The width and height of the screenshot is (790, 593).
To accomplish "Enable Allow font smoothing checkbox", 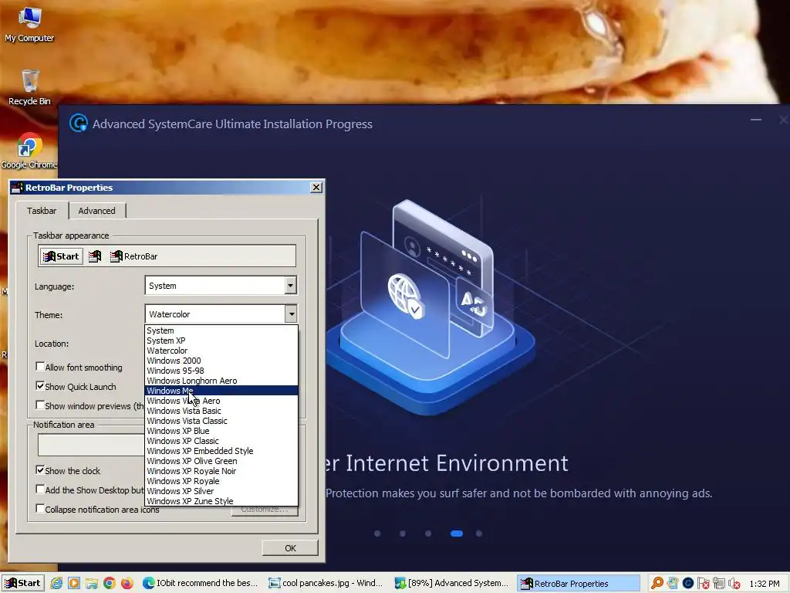I will (x=40, y=367).
